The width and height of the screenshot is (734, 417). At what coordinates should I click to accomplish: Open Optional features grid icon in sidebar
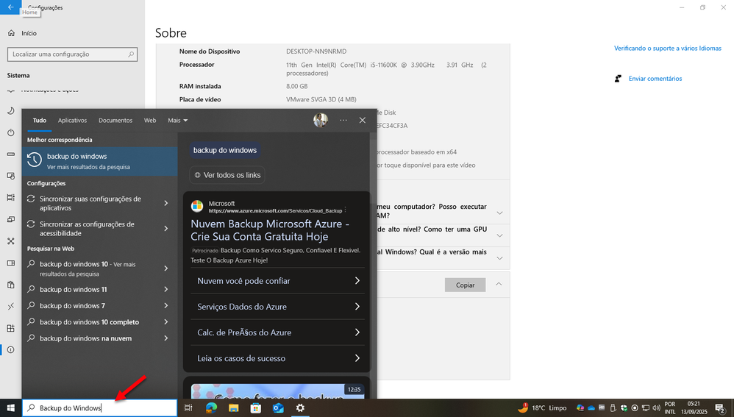click(x=11, y=328)
